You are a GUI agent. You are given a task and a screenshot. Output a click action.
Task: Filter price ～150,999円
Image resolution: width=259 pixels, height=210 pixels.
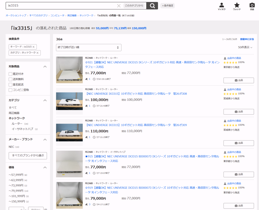(x=19, y=201)
